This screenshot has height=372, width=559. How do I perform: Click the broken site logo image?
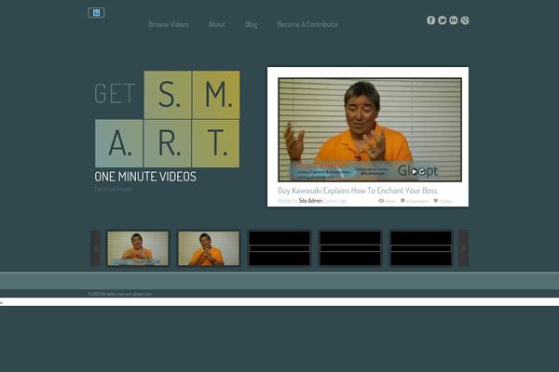coord(96,13)
